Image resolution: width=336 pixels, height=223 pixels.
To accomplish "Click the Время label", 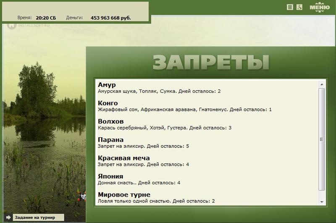I will pos(24,18).
